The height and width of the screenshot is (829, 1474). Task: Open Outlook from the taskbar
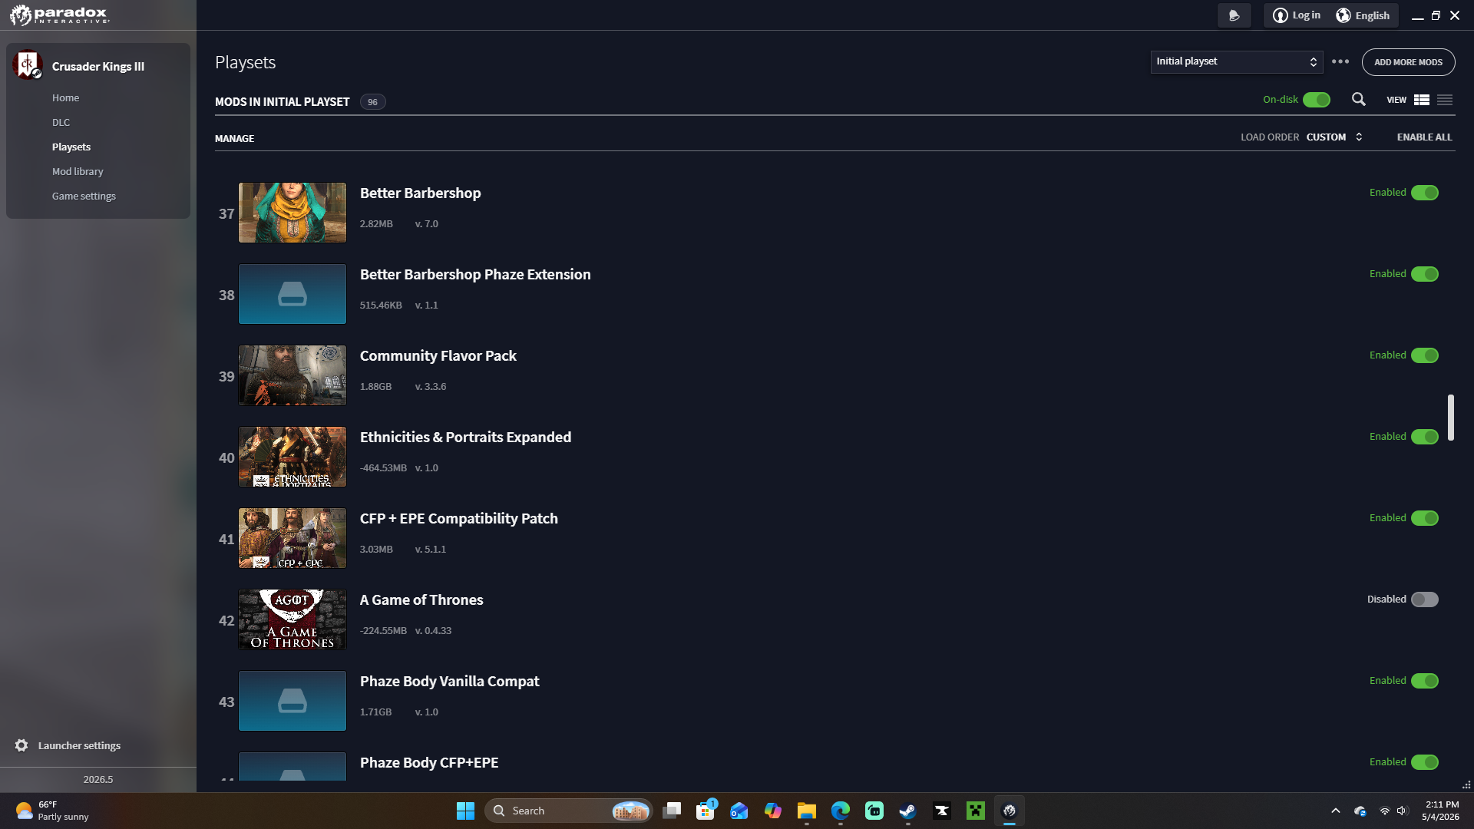coord(739,811)
